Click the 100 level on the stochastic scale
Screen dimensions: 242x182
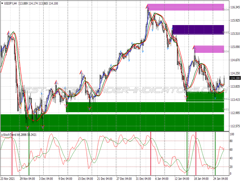(x=232, y=134)
